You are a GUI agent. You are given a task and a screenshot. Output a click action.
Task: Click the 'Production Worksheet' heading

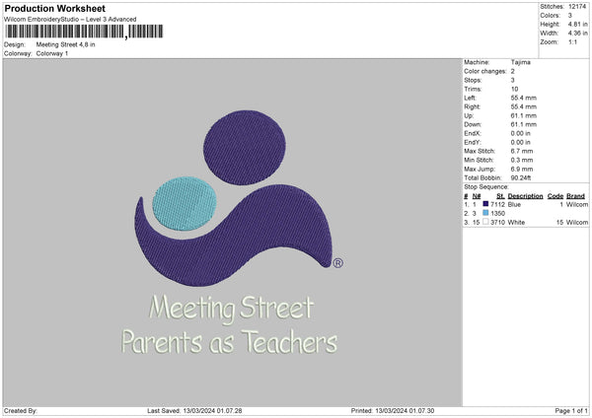pos(54,8)
